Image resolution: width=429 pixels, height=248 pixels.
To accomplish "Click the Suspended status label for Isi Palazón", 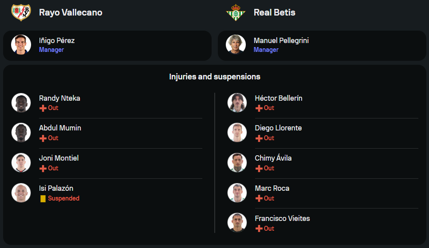I will pyautogui.click(x=63, y=198).
